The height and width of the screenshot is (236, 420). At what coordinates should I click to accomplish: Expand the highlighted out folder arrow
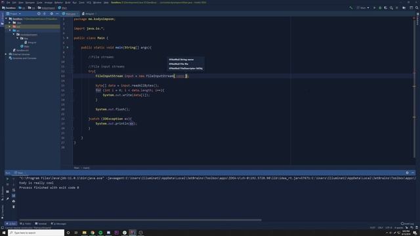point(10,27)
